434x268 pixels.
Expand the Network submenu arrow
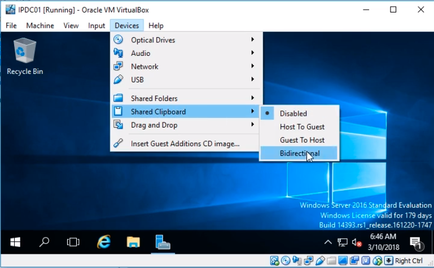[252, 66]
